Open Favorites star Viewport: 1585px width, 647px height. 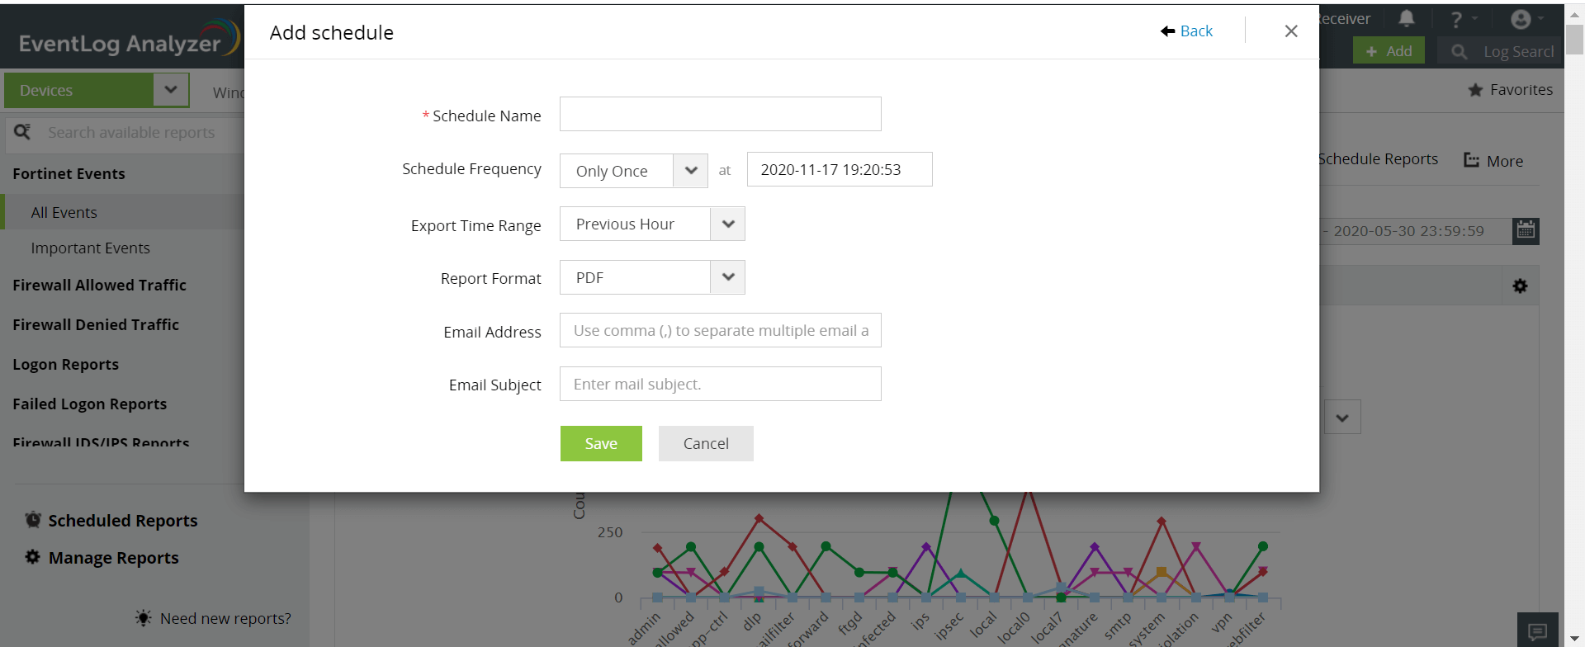coord(1510,90)
